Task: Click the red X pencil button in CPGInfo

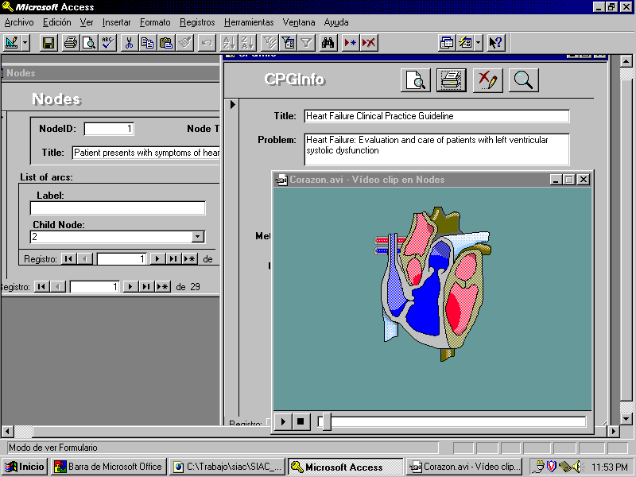Action: [x=487, y=79]
